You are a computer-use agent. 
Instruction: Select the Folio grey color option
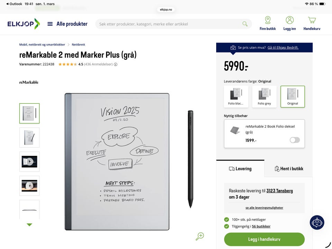pyautogui.click(x=264, y=96)
